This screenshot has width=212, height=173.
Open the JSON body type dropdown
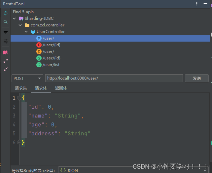[x=133, y=170]
